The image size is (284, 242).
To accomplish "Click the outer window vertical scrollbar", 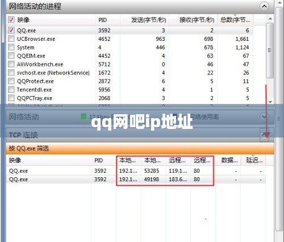I will point(279,119).
